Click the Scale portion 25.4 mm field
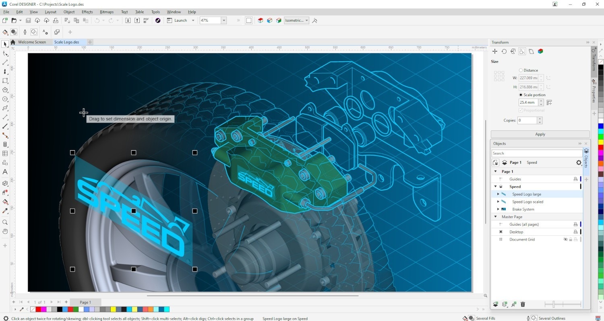Screen dimensions: 604x321 pos(528,103)
